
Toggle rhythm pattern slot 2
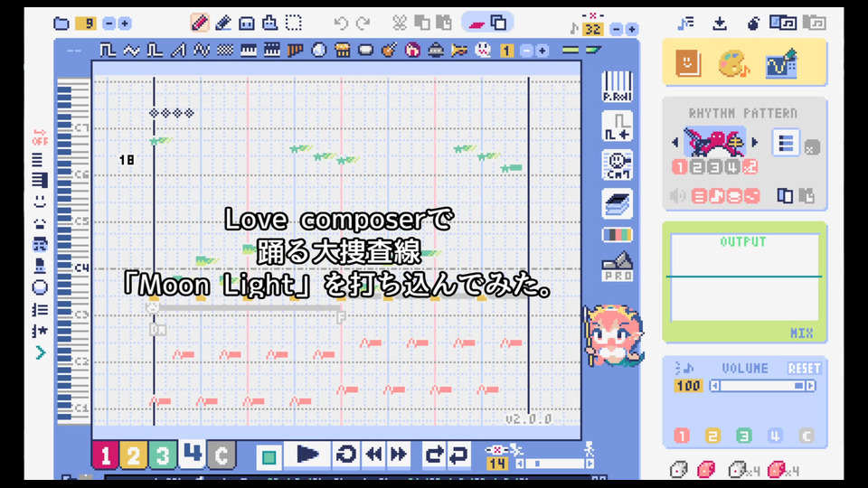point(697,166)
